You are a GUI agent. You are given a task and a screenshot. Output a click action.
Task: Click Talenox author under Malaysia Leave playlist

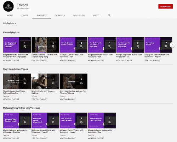tap(63, 135)
